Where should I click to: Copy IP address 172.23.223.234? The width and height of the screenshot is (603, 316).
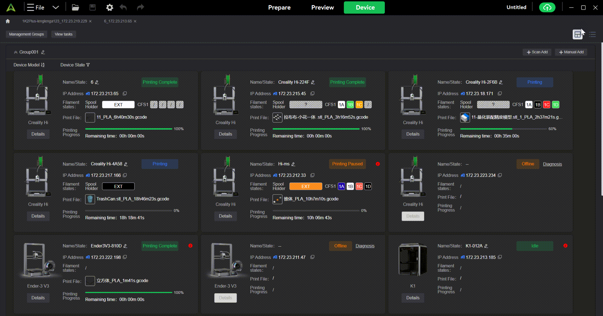(500, 175)
